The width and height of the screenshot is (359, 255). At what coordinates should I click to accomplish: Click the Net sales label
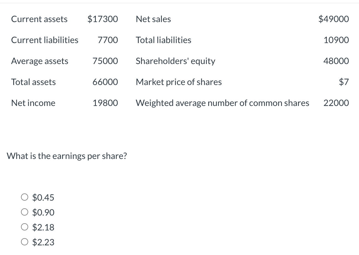click(153, 19)
